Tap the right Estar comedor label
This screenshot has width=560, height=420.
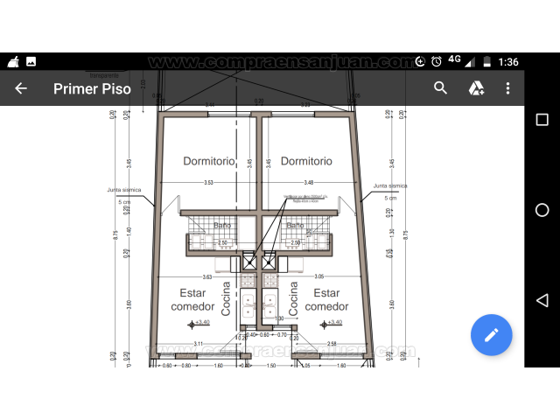326,300
